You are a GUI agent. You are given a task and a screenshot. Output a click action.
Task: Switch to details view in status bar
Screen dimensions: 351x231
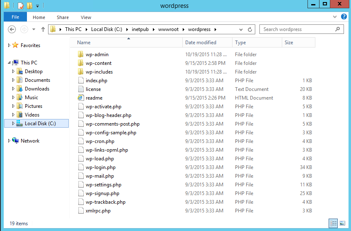(x=334, y=223)
